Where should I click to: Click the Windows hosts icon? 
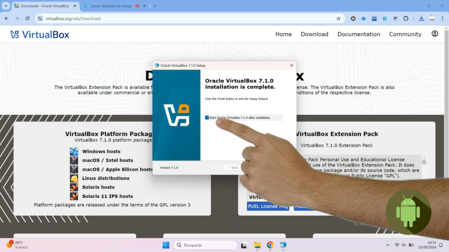click(74, 151)
